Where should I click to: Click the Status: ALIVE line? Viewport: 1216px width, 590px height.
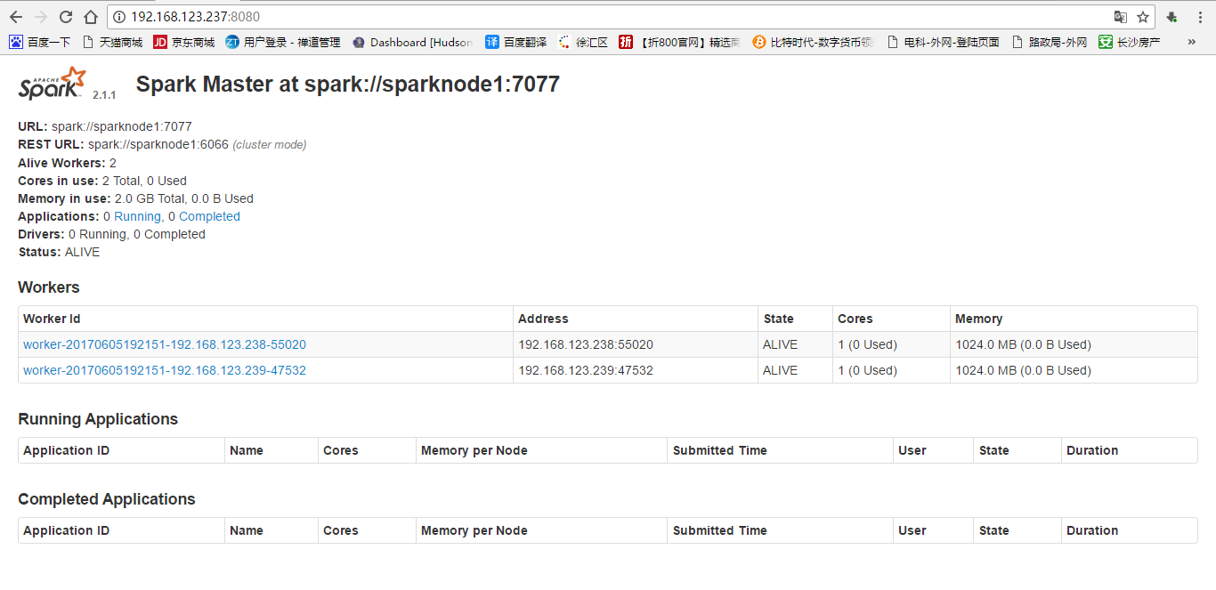[x=59, y=252]
